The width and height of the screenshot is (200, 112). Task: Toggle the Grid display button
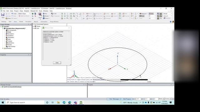(x=151, y=14)
